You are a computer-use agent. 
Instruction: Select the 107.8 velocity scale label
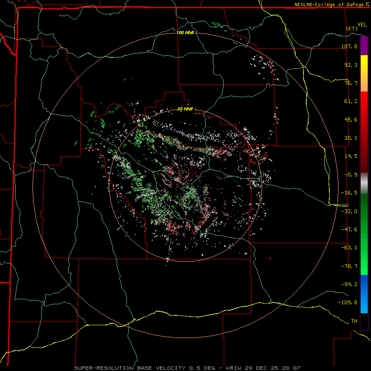pos(349,46)
